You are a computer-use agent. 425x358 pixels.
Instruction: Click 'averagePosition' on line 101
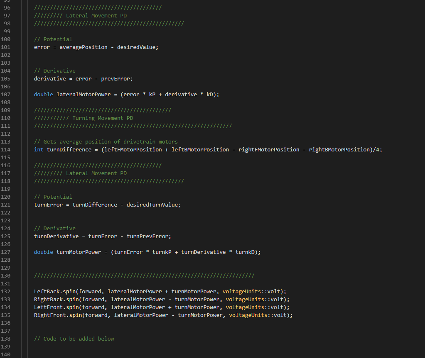(x=84, y=47)
